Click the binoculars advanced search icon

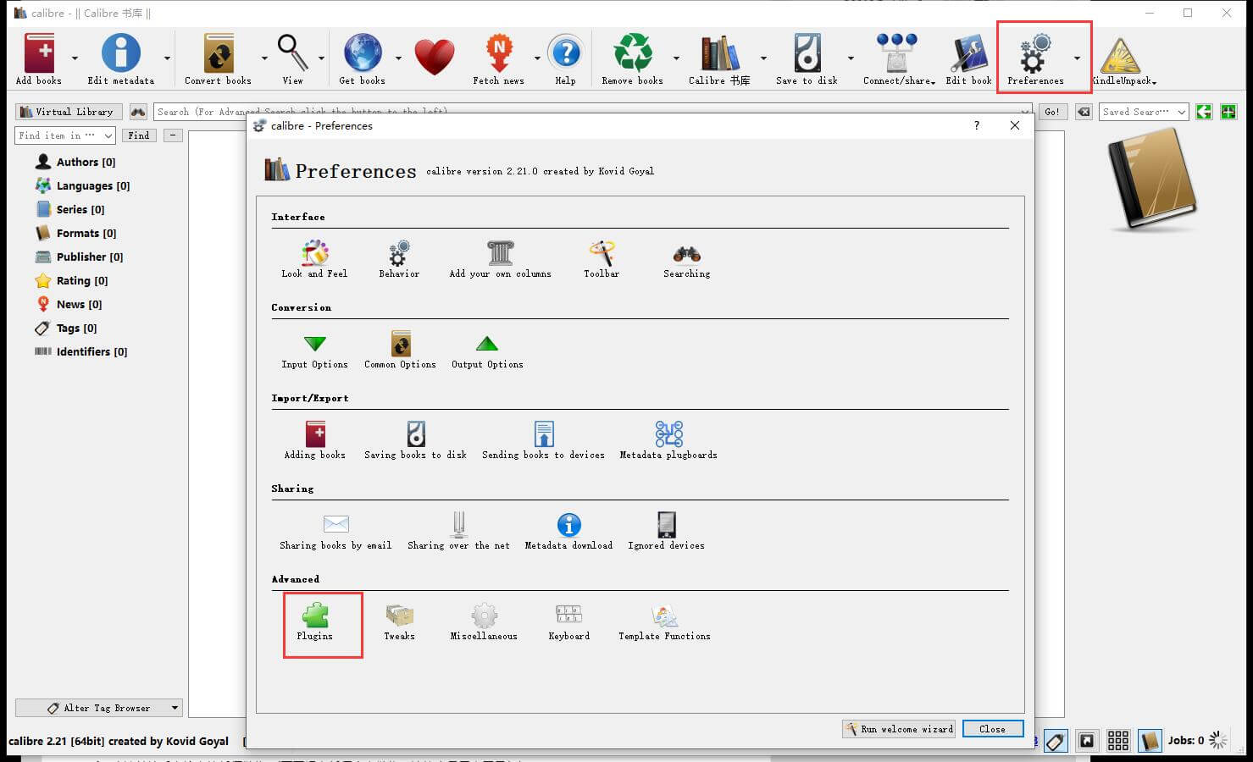(x=138, y=112)
